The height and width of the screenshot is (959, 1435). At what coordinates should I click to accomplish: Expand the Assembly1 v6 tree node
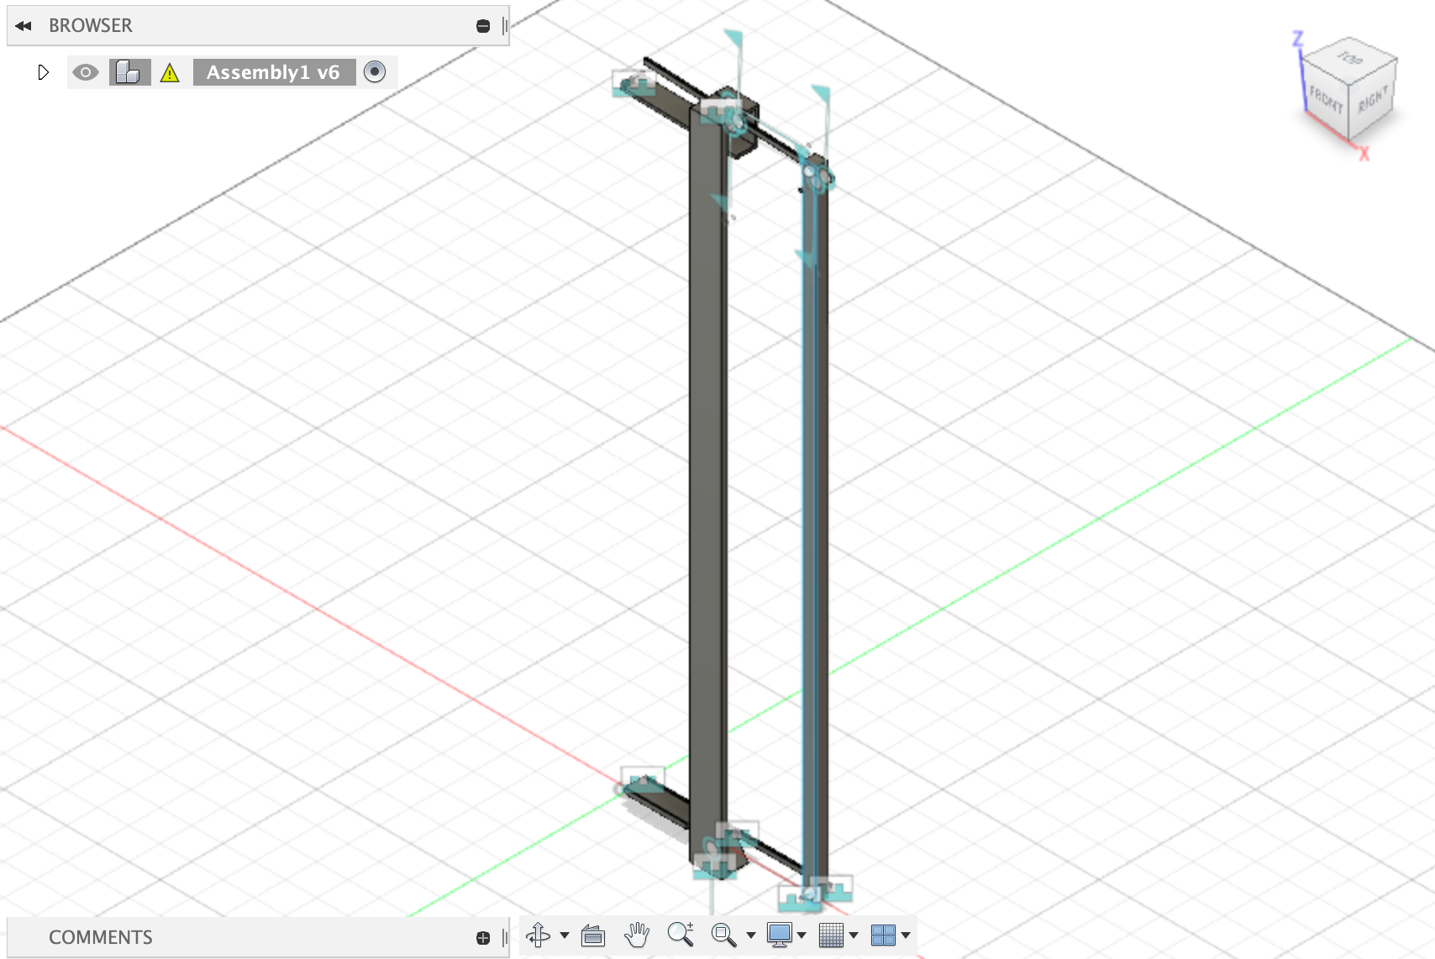click(44, 72)
